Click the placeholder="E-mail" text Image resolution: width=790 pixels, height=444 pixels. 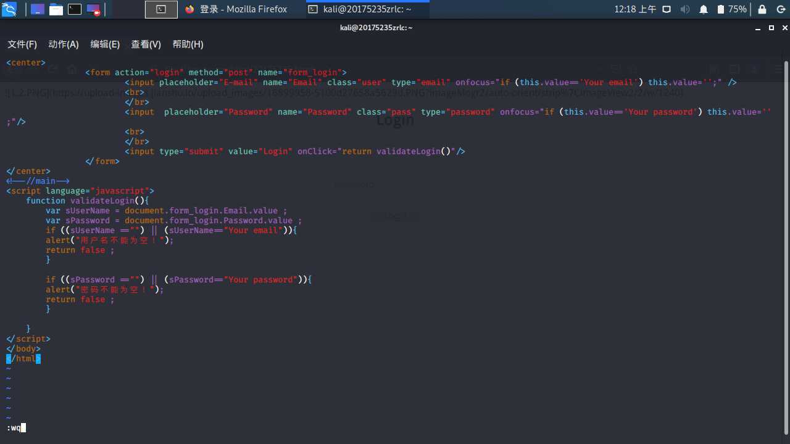click(x=209, y=82)
